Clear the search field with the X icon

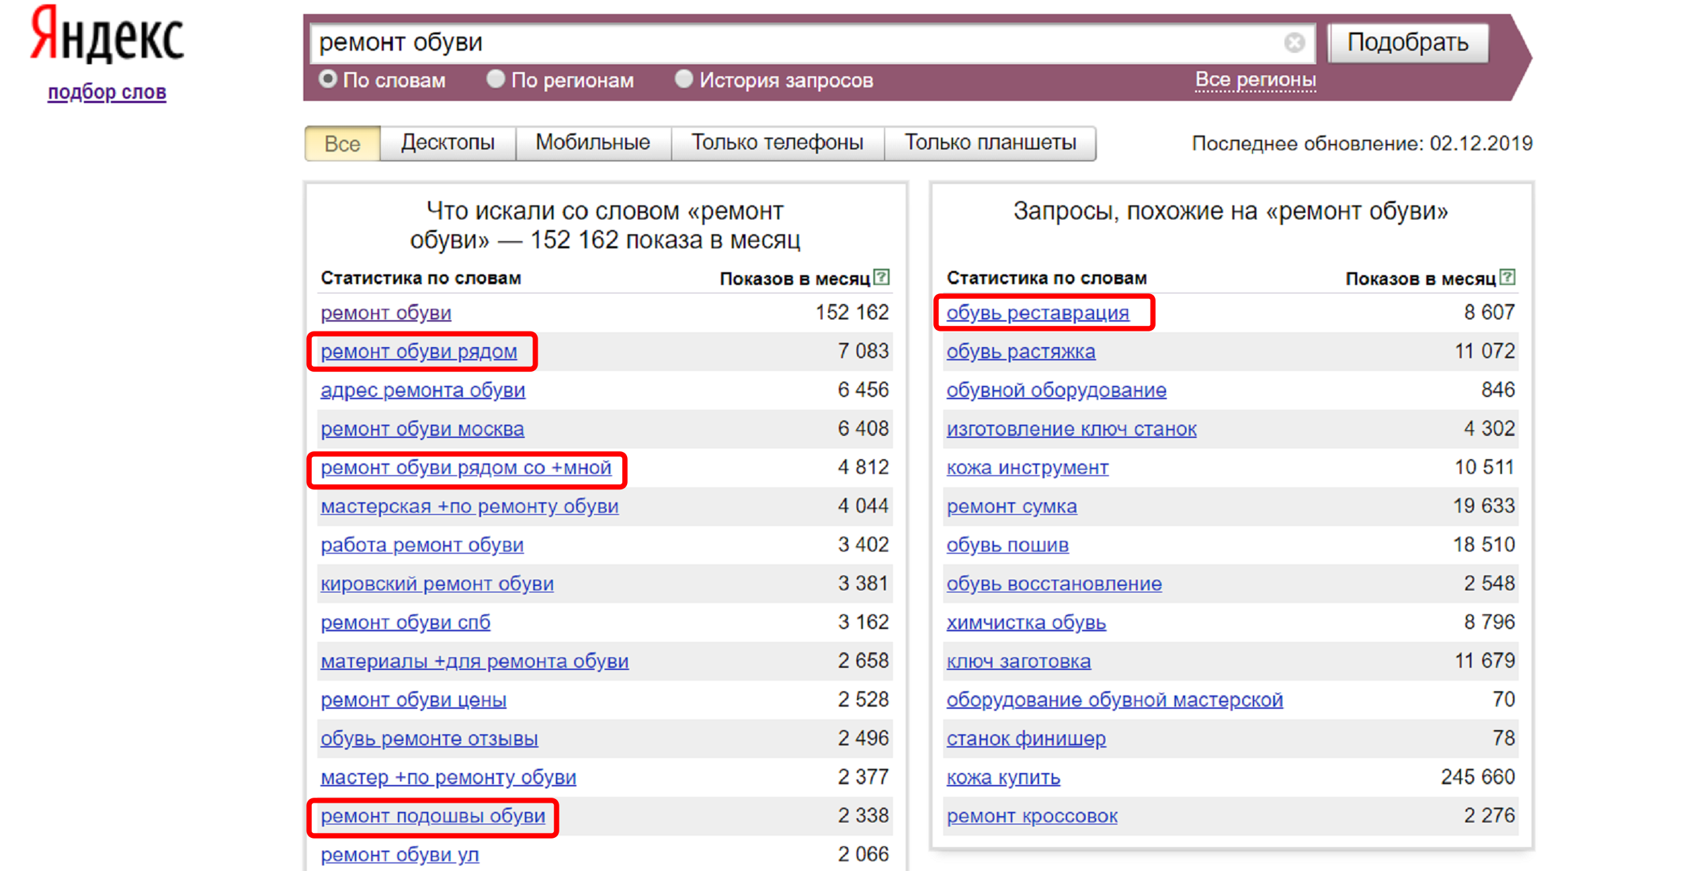pyautogui.click(x=1294, y=43)
